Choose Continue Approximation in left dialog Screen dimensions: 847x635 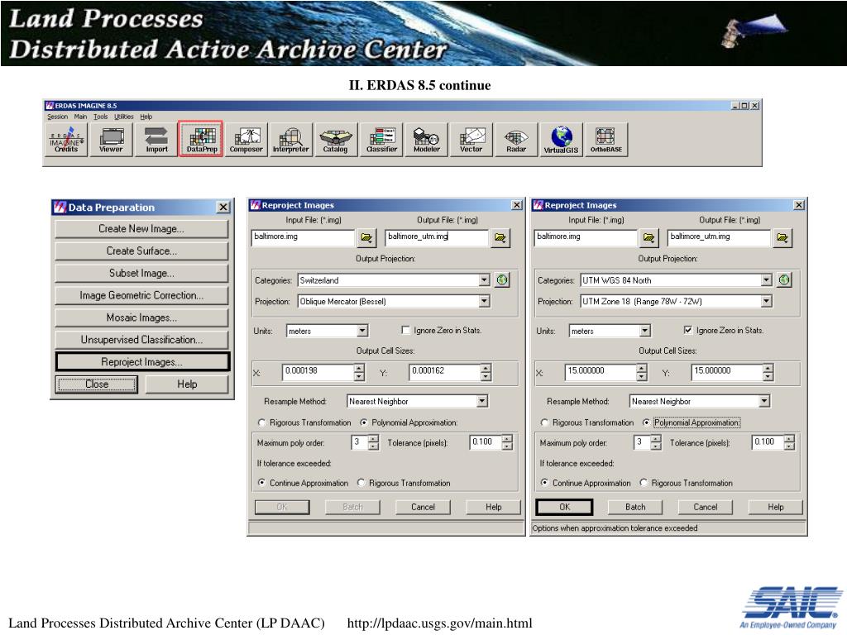[x=262, y=483]
